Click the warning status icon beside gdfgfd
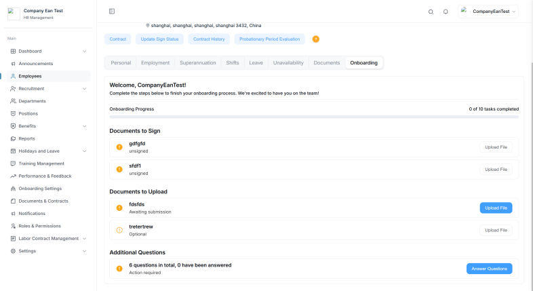The width and height of the screenshot is (533, 291). [119, 147]
